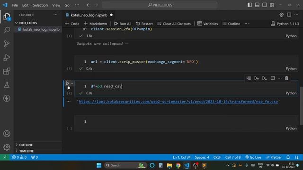Open errors and warnings in status bar

coord(19,157)
